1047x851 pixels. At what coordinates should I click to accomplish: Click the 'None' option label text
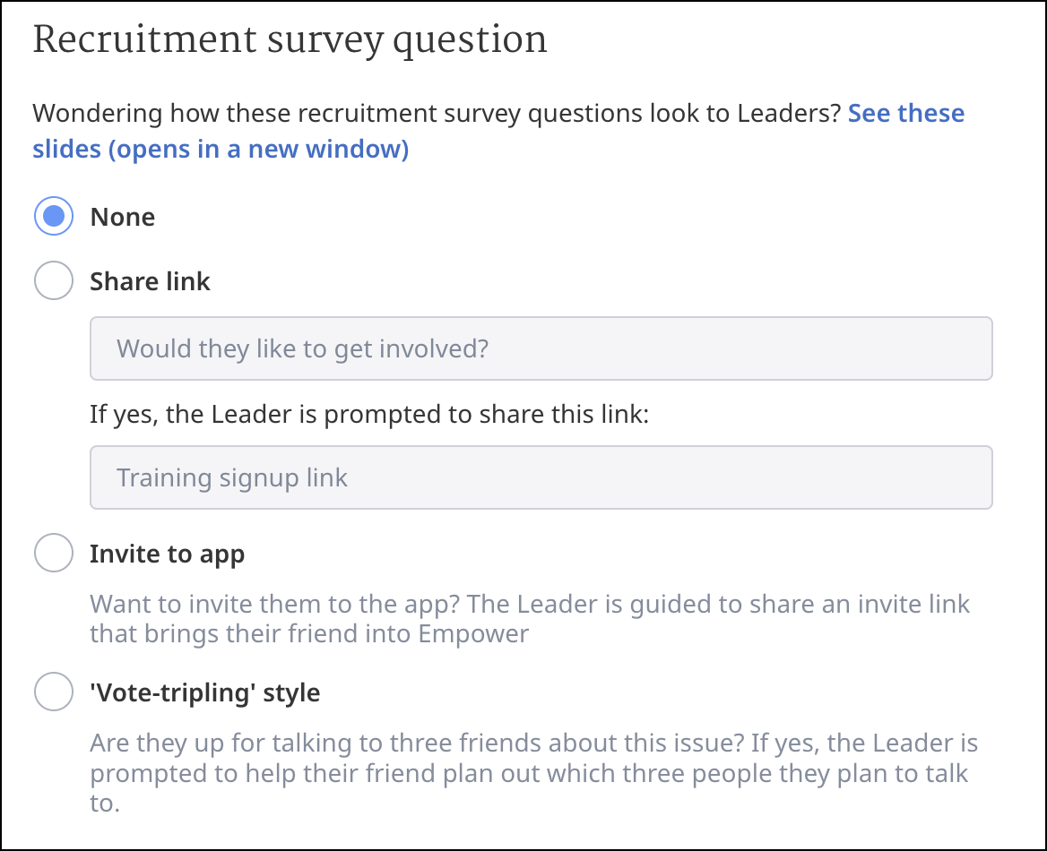[x=123, y=217]
